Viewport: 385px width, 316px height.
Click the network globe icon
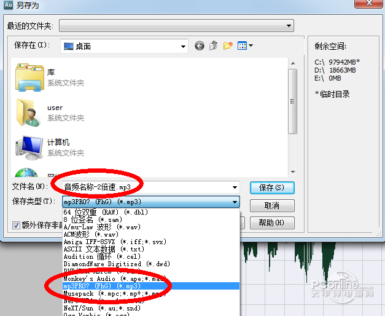[26, 172]
